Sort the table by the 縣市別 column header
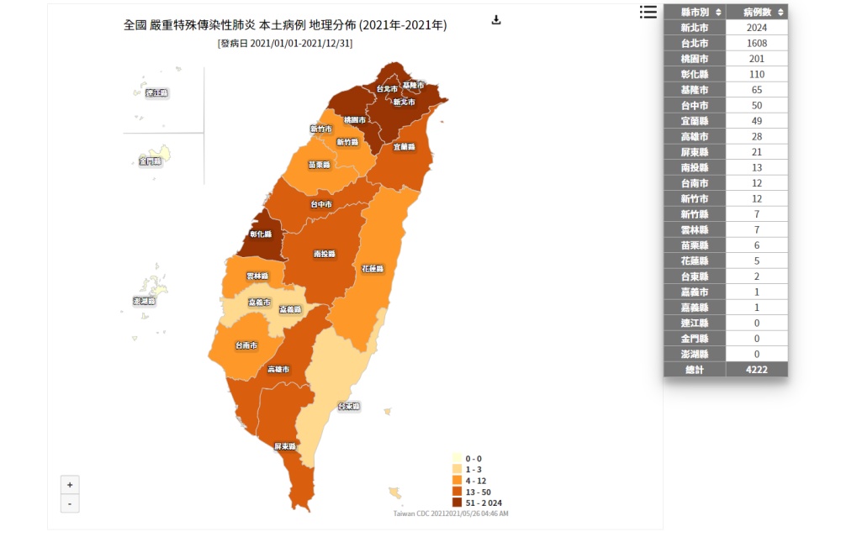841x537 pixels. click(x=694, y=12)
